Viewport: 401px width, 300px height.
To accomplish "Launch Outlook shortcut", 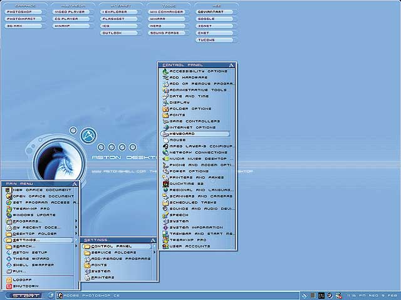I will (x=119, y=33).
